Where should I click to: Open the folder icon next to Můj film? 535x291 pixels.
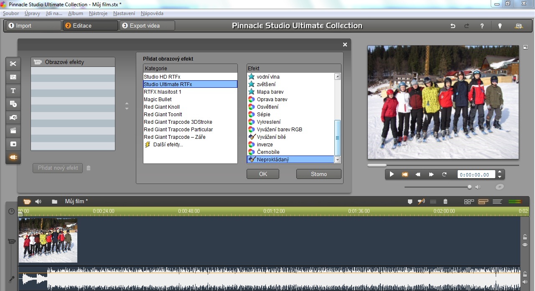pyautogui.click(x=54, y=202)
